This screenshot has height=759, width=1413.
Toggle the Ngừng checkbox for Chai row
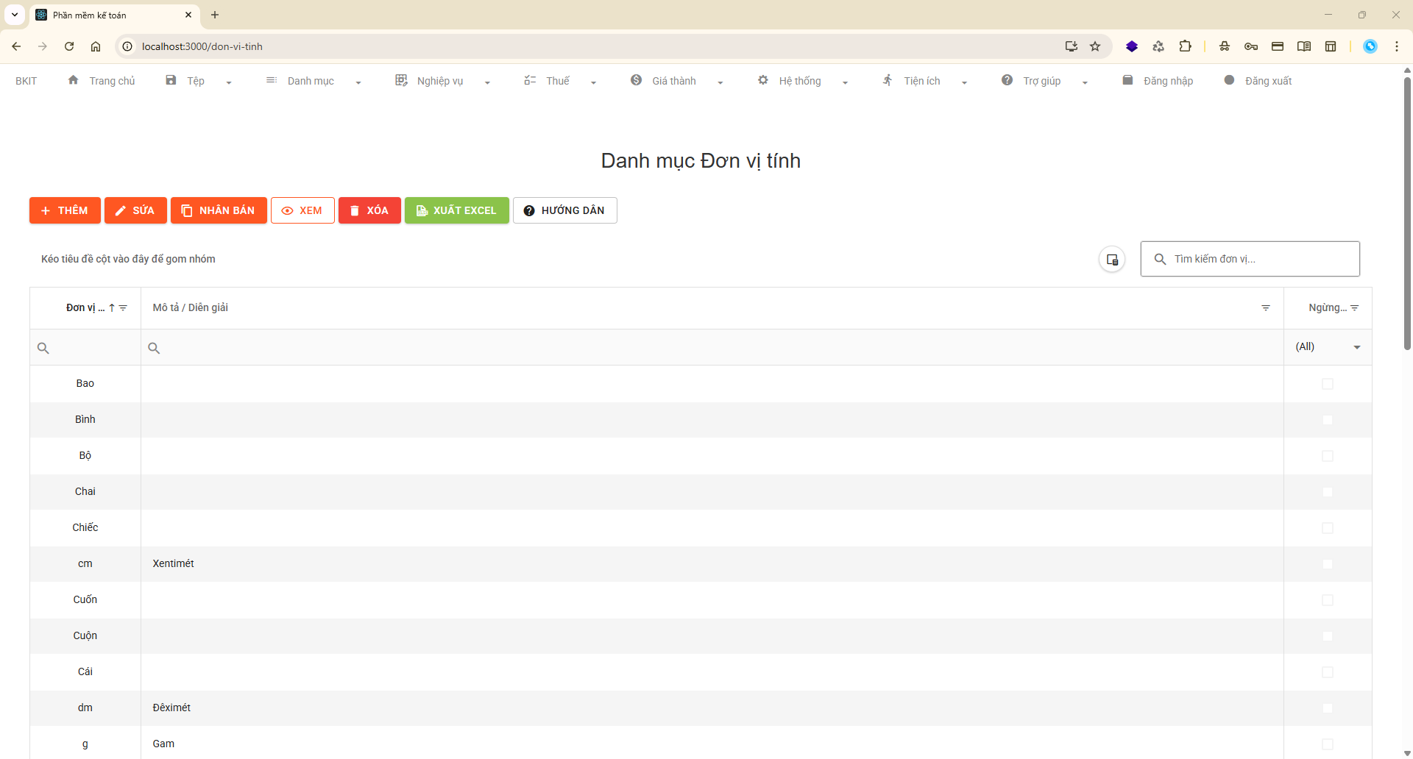(1328, 492)
